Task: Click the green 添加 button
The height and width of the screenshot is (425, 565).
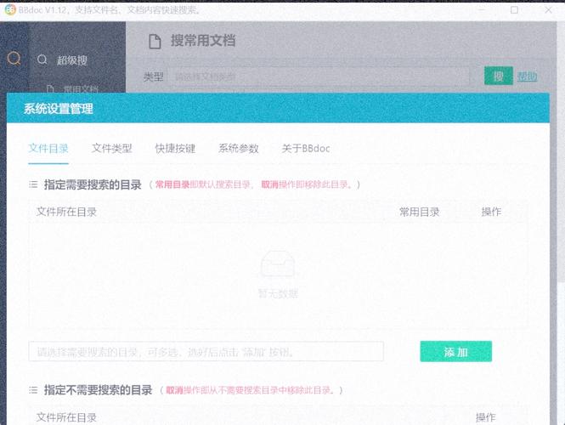Action: [455, 351]
